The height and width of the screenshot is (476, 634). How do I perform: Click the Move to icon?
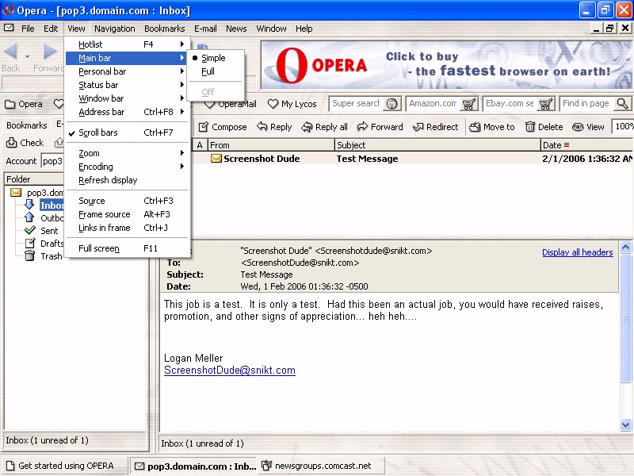pos(475,127)
